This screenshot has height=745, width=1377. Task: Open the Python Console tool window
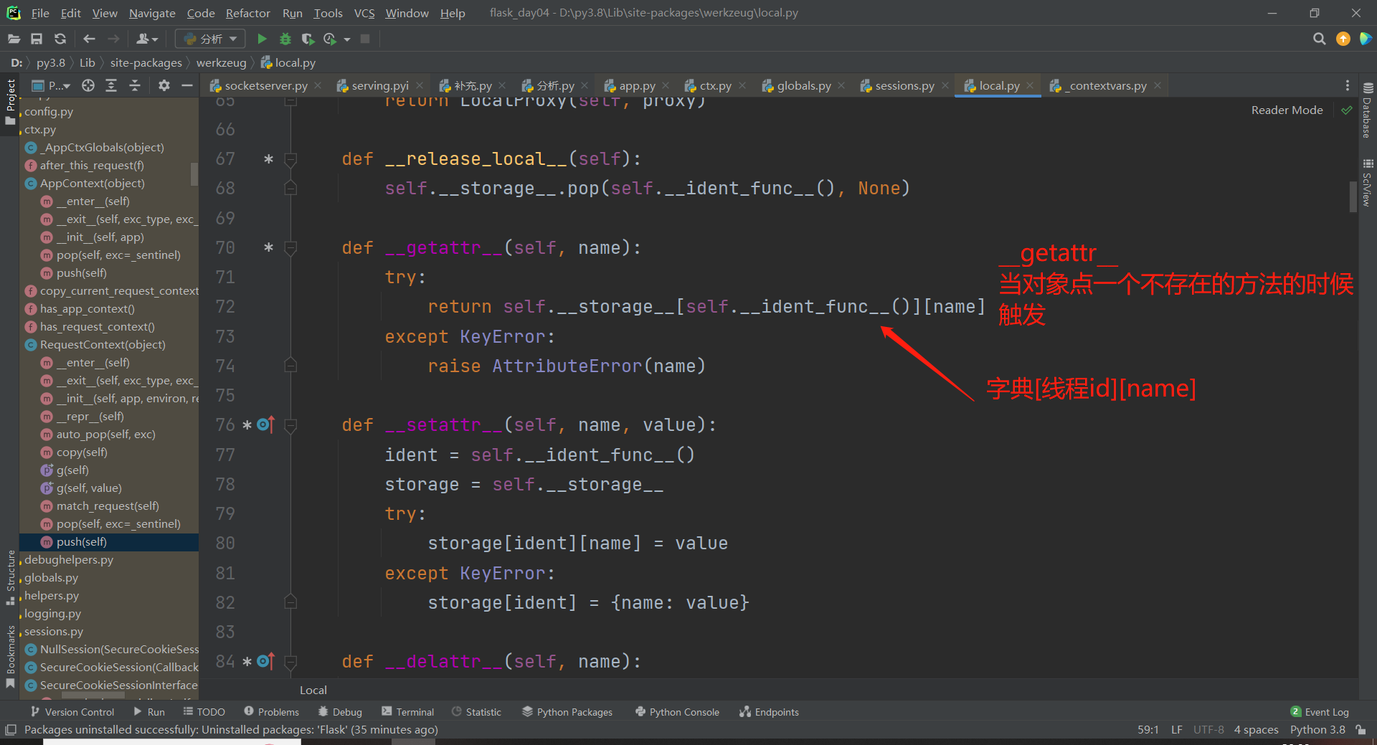(677, 711)
